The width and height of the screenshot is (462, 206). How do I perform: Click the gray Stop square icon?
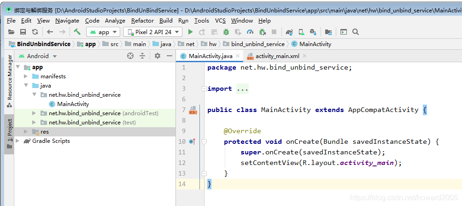(274, 32)
